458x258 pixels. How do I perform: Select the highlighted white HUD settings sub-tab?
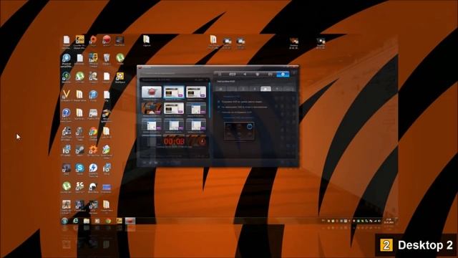(265, 89)
